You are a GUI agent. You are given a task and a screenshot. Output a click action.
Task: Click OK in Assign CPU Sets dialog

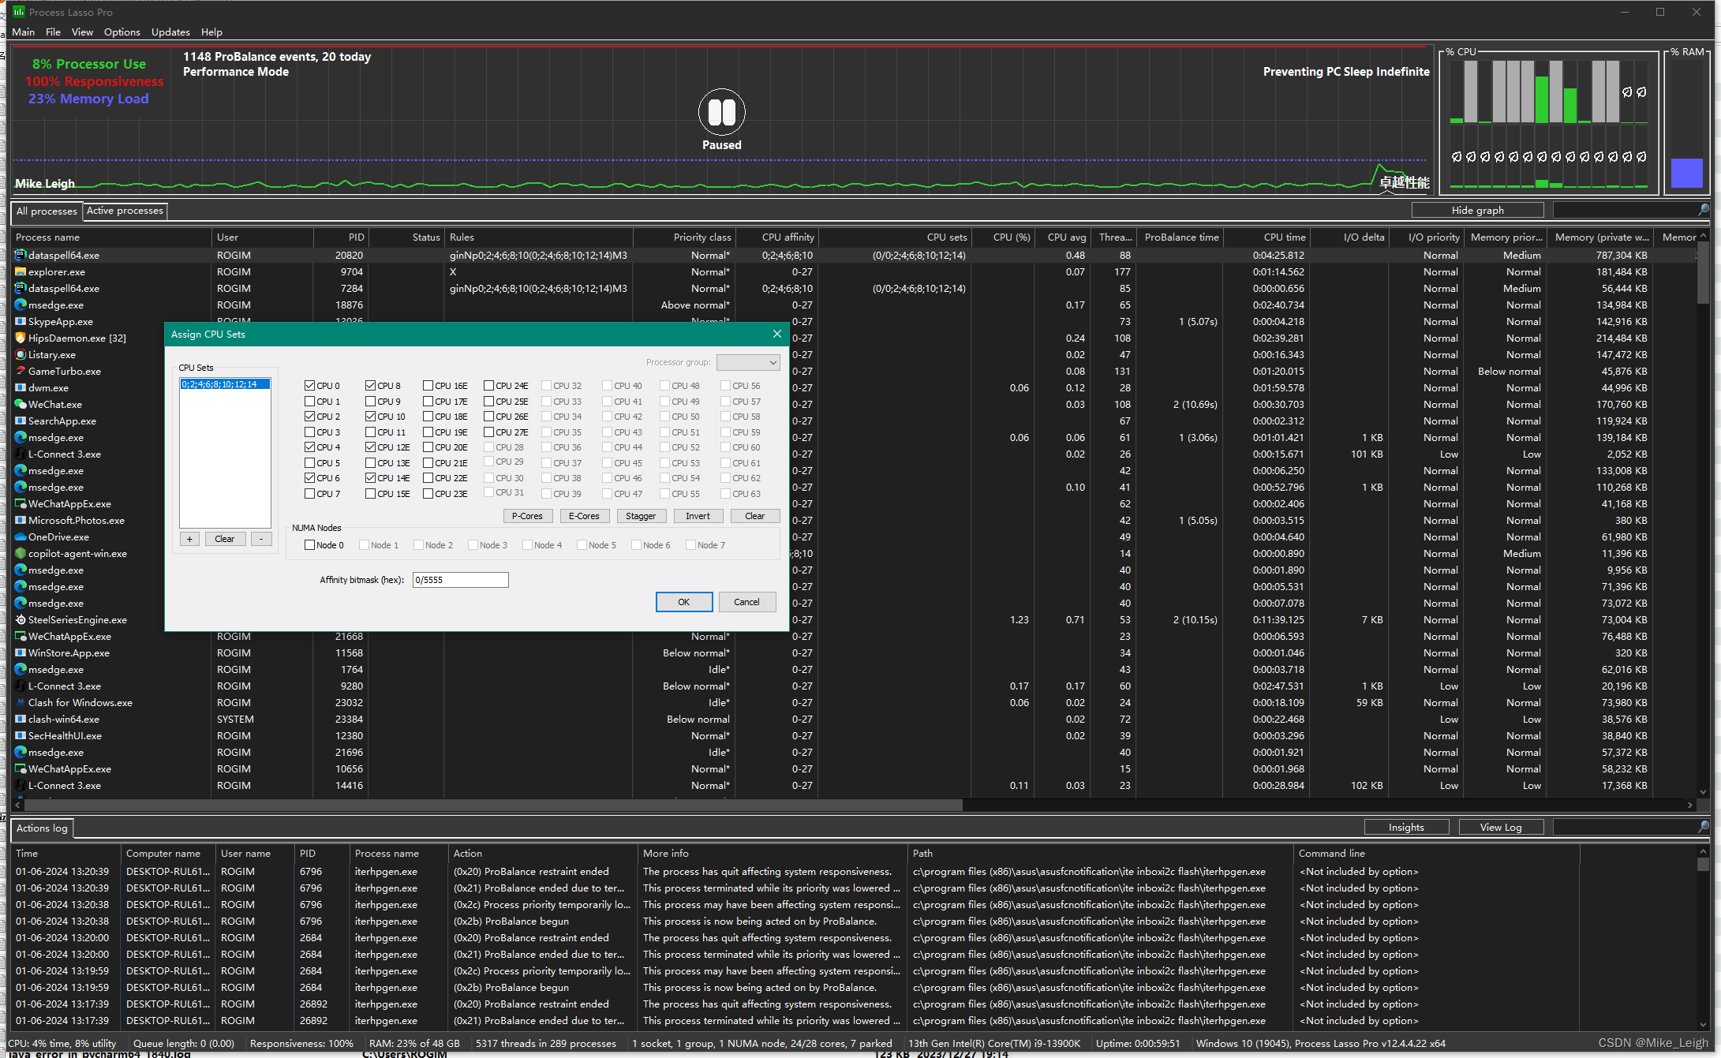[684, 602]
